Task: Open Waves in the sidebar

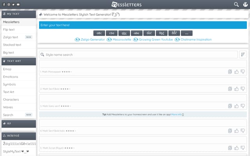Action: point(19,107)
